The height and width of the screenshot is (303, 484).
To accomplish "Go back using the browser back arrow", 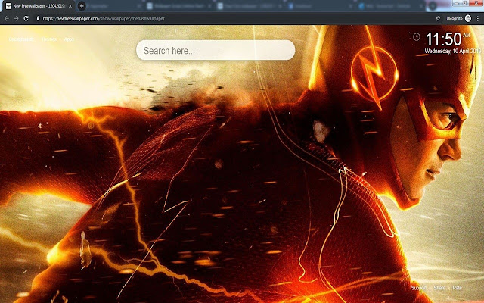I will pyautogui.click(x=7, y=18).
